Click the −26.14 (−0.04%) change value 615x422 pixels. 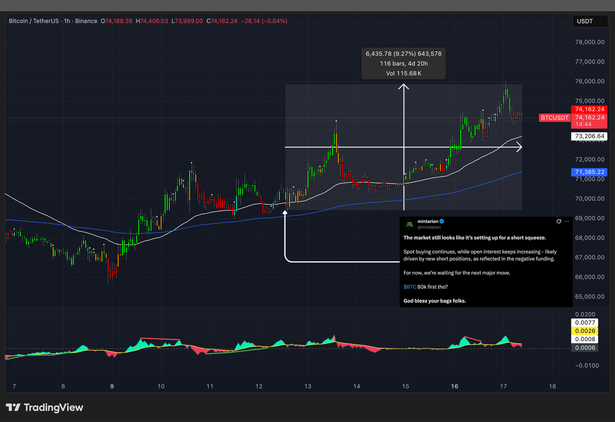click(264, 21)
